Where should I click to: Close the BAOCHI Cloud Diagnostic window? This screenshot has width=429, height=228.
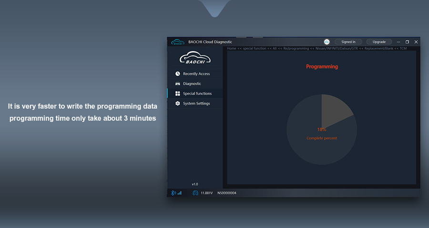(416, 42)
